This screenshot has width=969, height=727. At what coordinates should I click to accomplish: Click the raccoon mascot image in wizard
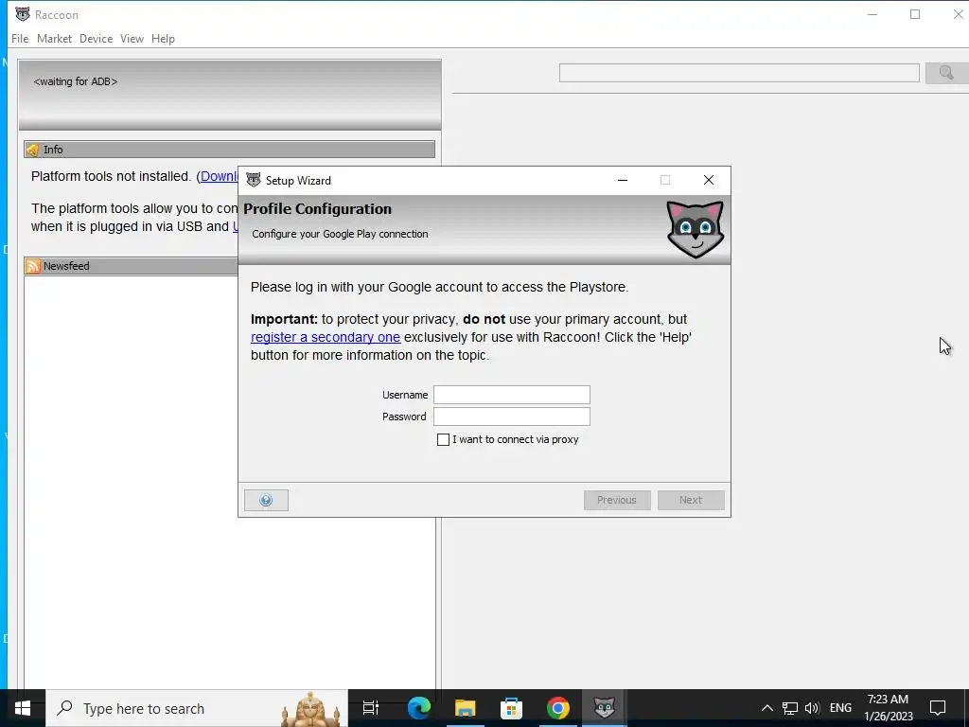point(696,229)
